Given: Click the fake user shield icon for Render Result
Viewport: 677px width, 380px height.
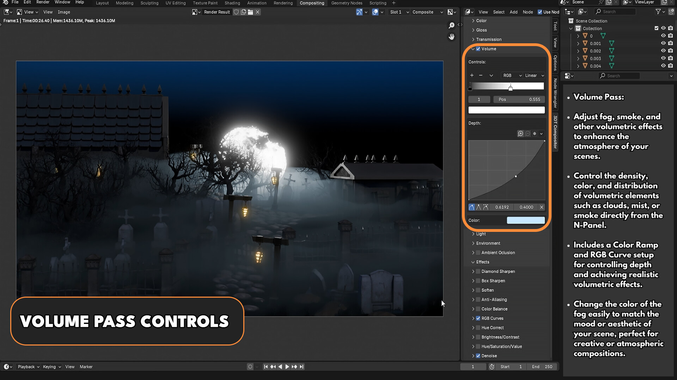Looking at the screenshot, I should (x=236, y=12).
